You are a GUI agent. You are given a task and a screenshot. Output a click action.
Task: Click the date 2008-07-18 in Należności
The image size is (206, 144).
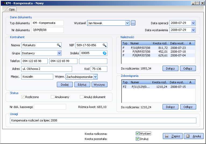pyautogui.click(x=178, y=52)
